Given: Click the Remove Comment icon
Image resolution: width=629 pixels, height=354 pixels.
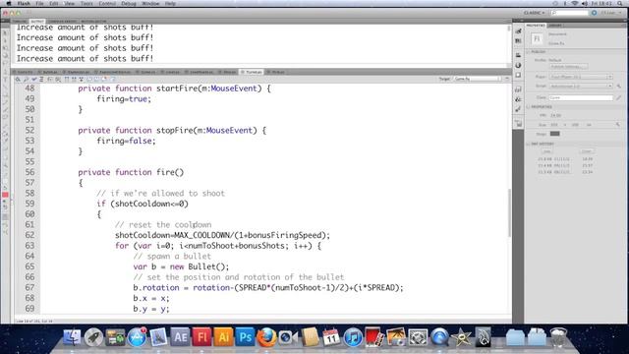Looking at the screenshot, I should click(x=104, y=80).
